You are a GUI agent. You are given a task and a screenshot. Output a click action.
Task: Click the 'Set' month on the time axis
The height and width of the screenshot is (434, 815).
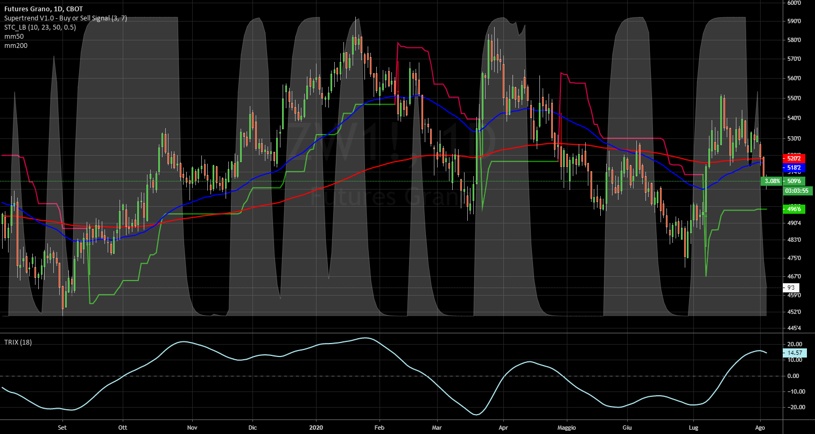pyautogui.click(x=62, y=428)
